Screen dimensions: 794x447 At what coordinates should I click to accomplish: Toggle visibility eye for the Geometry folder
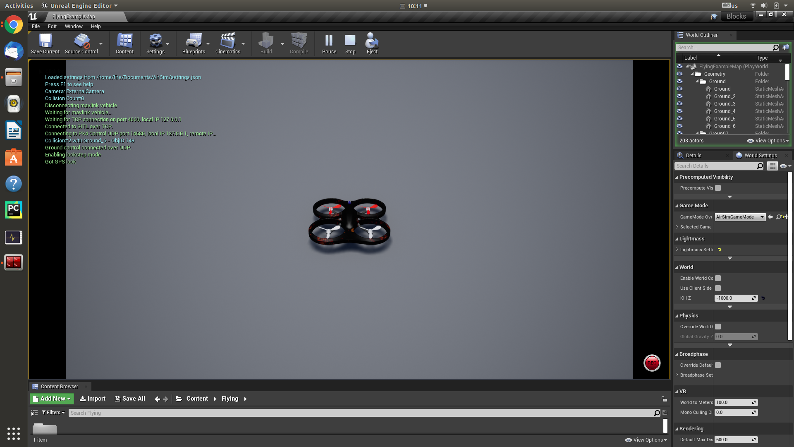click(679, 74)
